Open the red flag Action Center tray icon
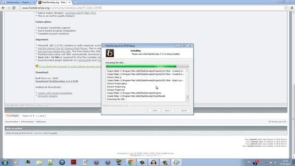This screenshot has height=166, width=295. click(x=256, y=162)
